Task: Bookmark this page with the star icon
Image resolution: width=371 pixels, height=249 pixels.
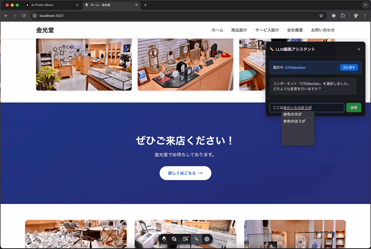Action: click(321, 15)
